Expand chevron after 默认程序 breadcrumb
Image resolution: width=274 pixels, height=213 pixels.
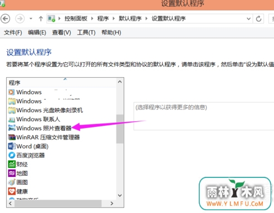pyautogui.click(x=146, y=18)
